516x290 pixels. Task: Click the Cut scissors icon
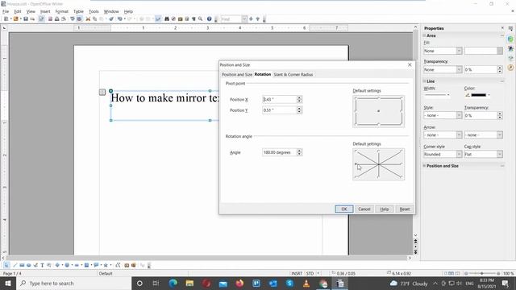point(88,19)
